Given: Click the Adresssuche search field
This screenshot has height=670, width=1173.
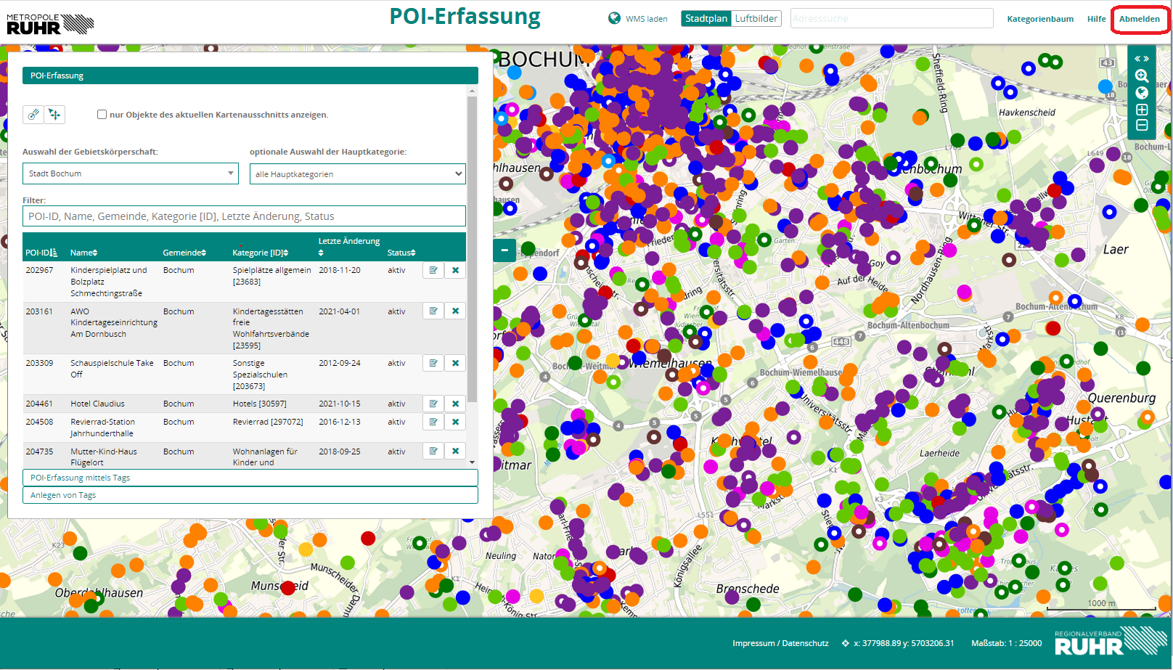Looking at the screenshot, I should [x=891, y=18].
